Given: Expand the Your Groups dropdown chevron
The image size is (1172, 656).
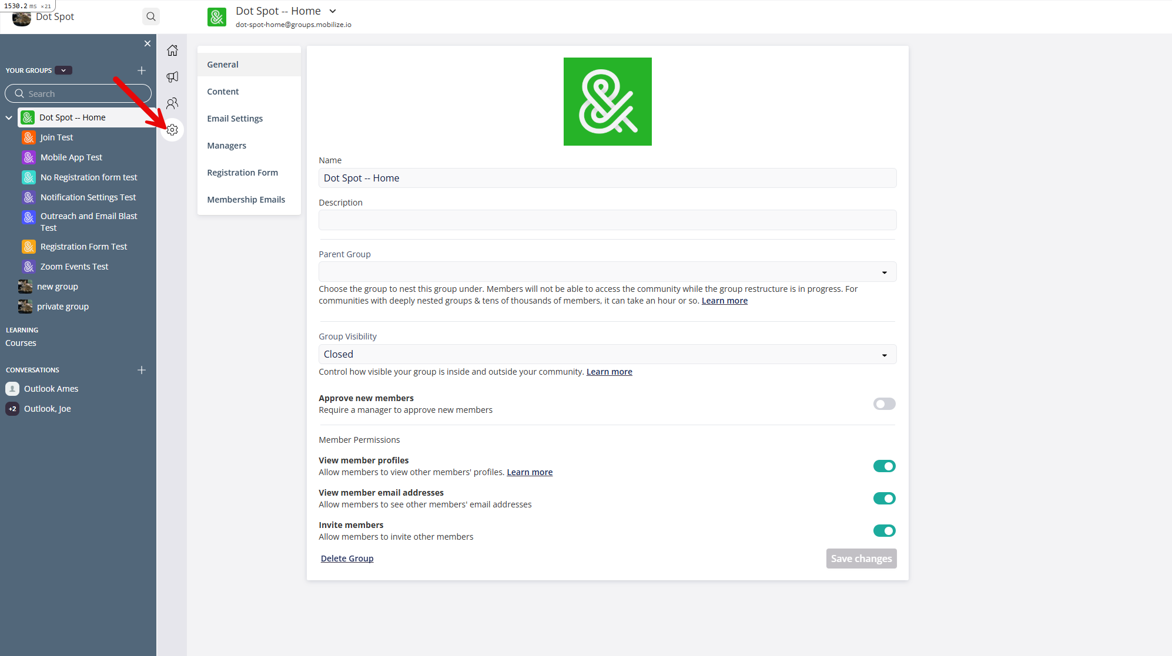Looking at the screenshot, I should tap(63, 70).
